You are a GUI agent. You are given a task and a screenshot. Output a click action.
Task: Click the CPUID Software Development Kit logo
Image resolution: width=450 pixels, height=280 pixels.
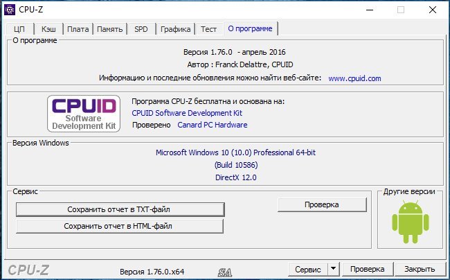[x=83, y=114]
